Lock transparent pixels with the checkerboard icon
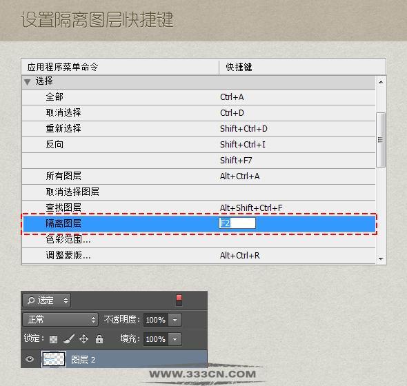407x386 pixels. click(54, 339)
